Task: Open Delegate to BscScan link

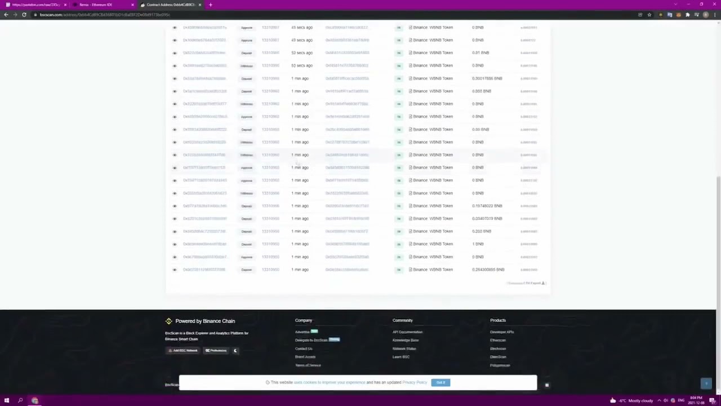Action: pos(311,340)
